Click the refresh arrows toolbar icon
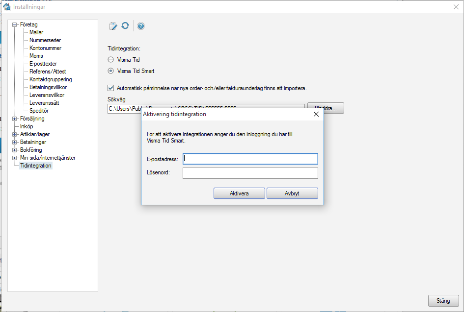The width and height of the screenshot is (464, 312). pyautogui.click(x=125, y=25)
